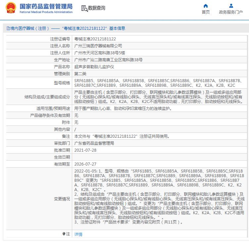Open the 数据查询 search icon
Image resolution: width=249 pixels, height=244 pixels.
coord(84,8)
